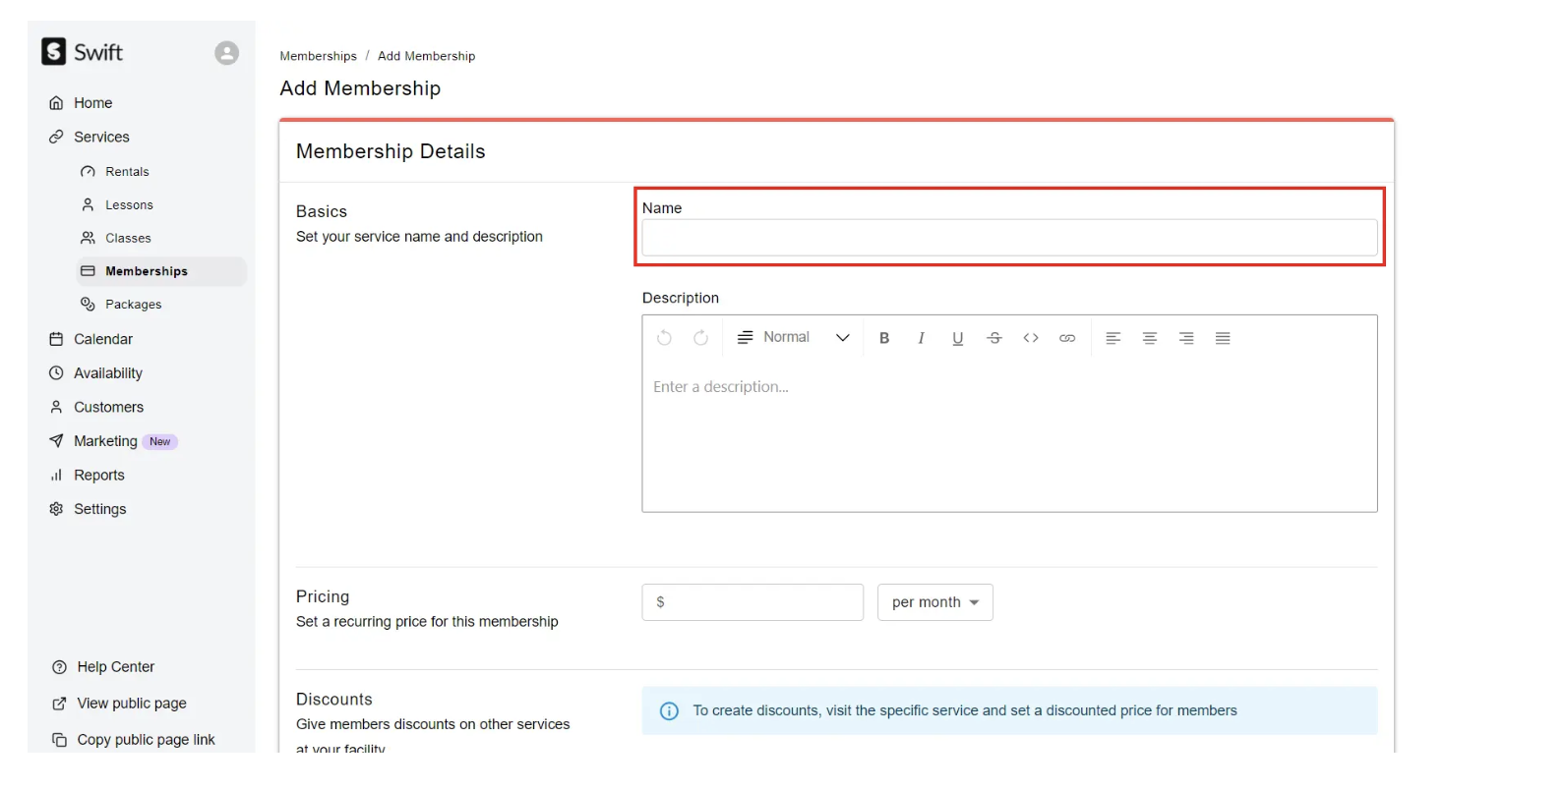Open Memberships in the sidebar
1564x790 pixels.
coord(147,271)
